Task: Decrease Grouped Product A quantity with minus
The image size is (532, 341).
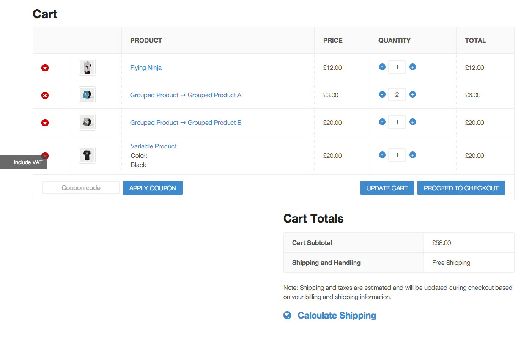Action: pyautogui.click(x=382, y=94)
